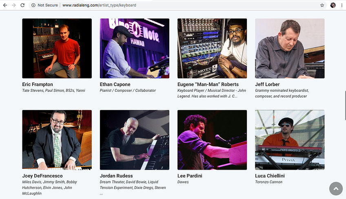
Task: Click the scroll-to-top arrow button
Action: tap(336, 189)
